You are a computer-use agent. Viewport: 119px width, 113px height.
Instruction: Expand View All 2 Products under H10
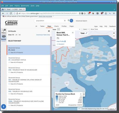tap(16, 72)
